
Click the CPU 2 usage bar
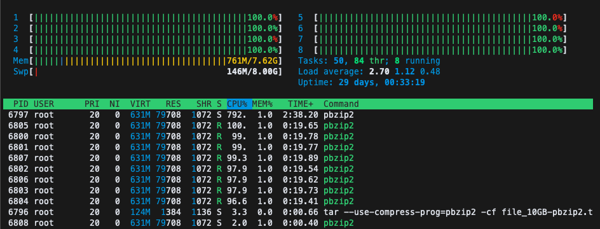[156, 29]
